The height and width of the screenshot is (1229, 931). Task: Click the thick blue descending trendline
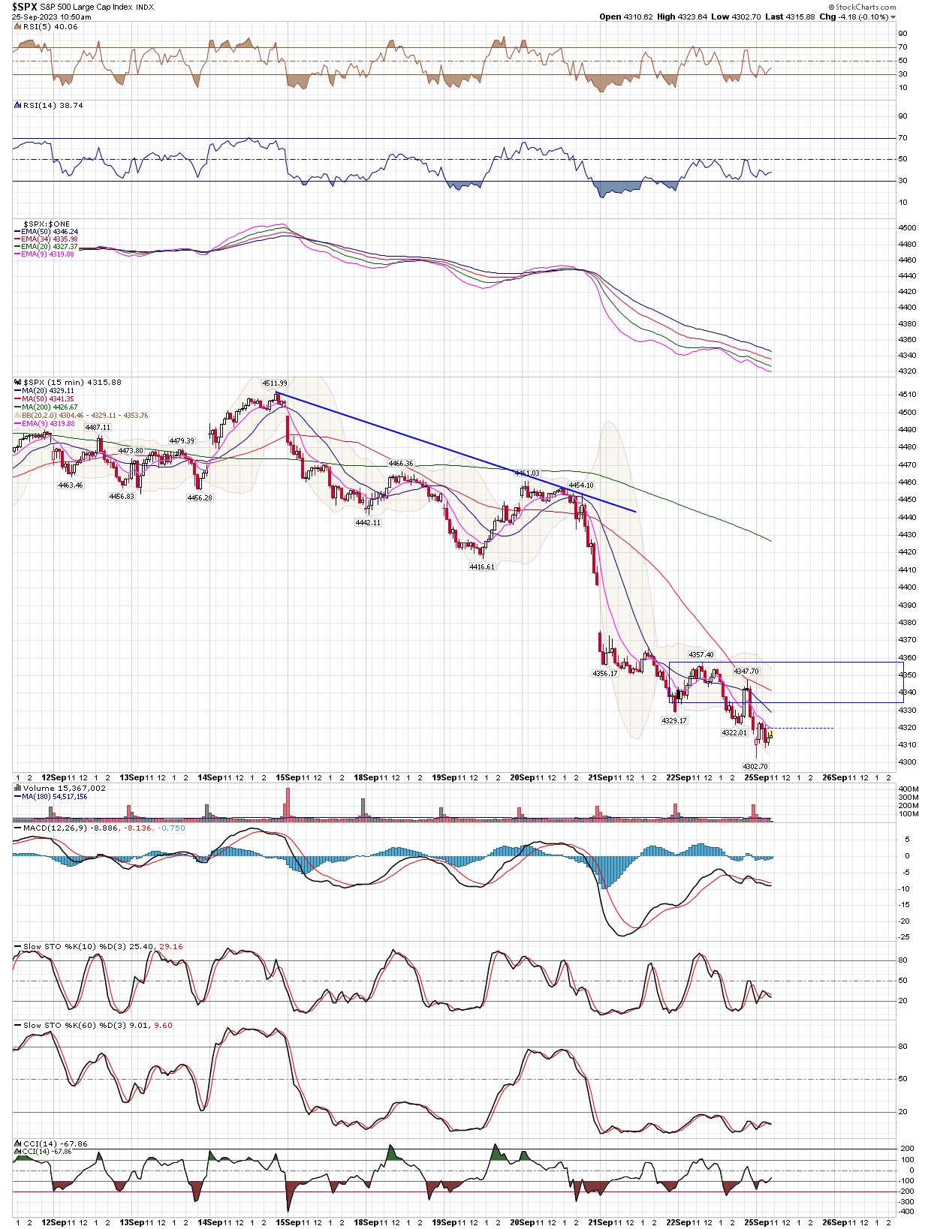[x=456, y=452]
